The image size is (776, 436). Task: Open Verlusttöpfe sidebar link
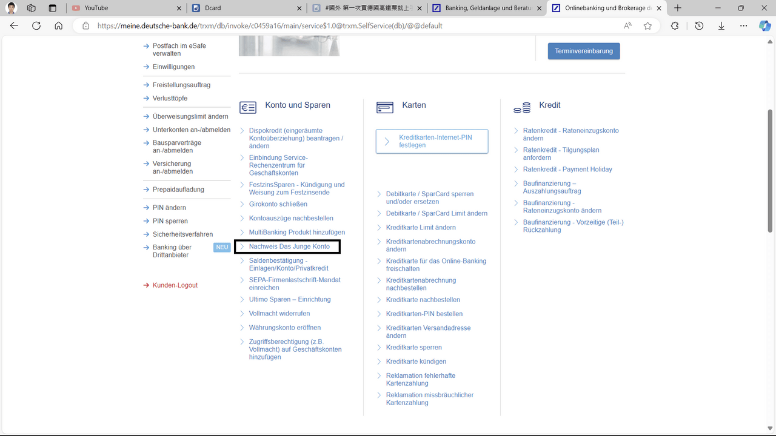(170, 98)
